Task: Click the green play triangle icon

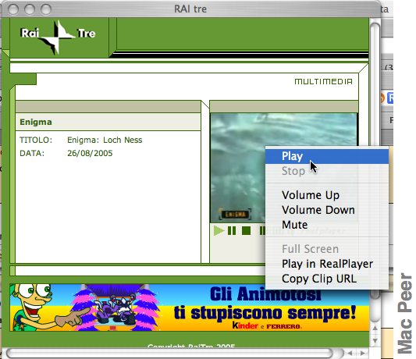Action: click(219, 230)
